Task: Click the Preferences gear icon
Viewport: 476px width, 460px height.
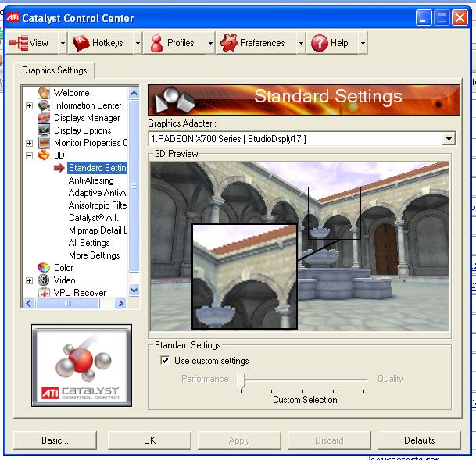Action: [228, 43]
